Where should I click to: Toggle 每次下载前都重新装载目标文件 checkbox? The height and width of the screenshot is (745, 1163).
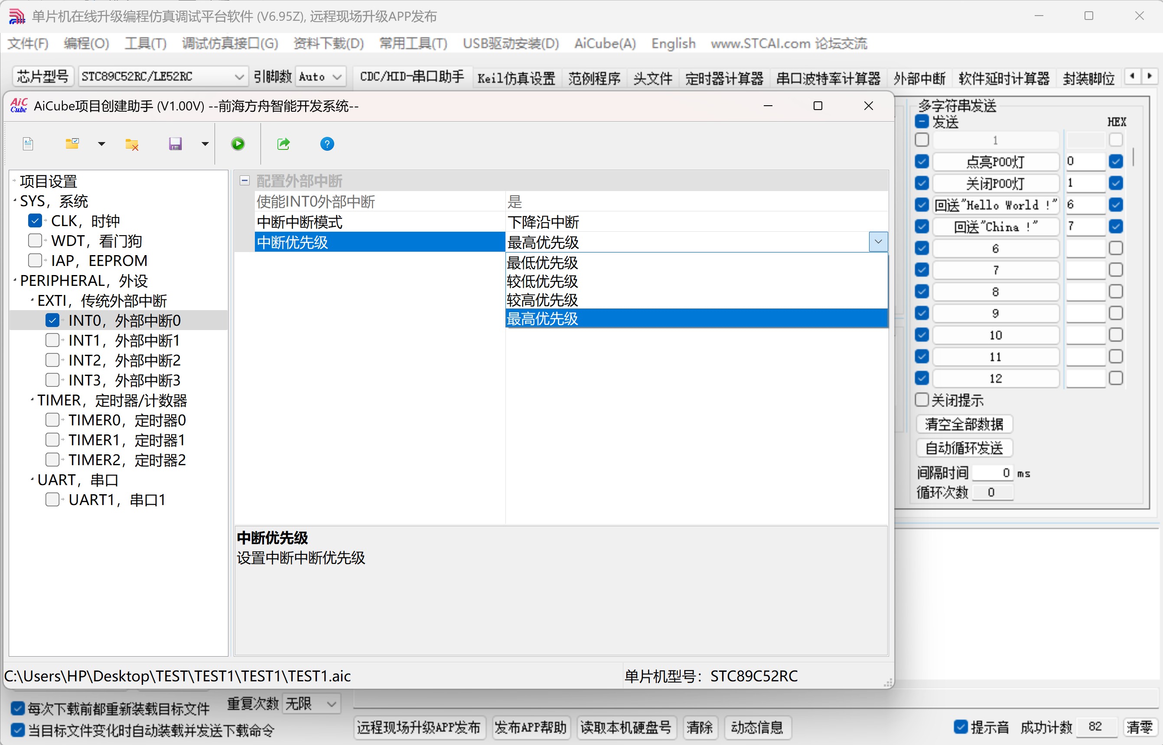17,709
